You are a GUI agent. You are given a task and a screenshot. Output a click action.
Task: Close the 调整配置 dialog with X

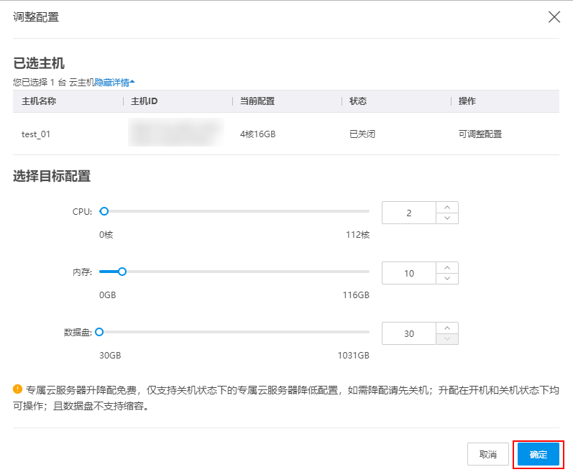click(x=554, y=17)
